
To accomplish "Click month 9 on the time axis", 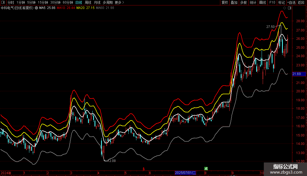I will click(x=233, y=173).
